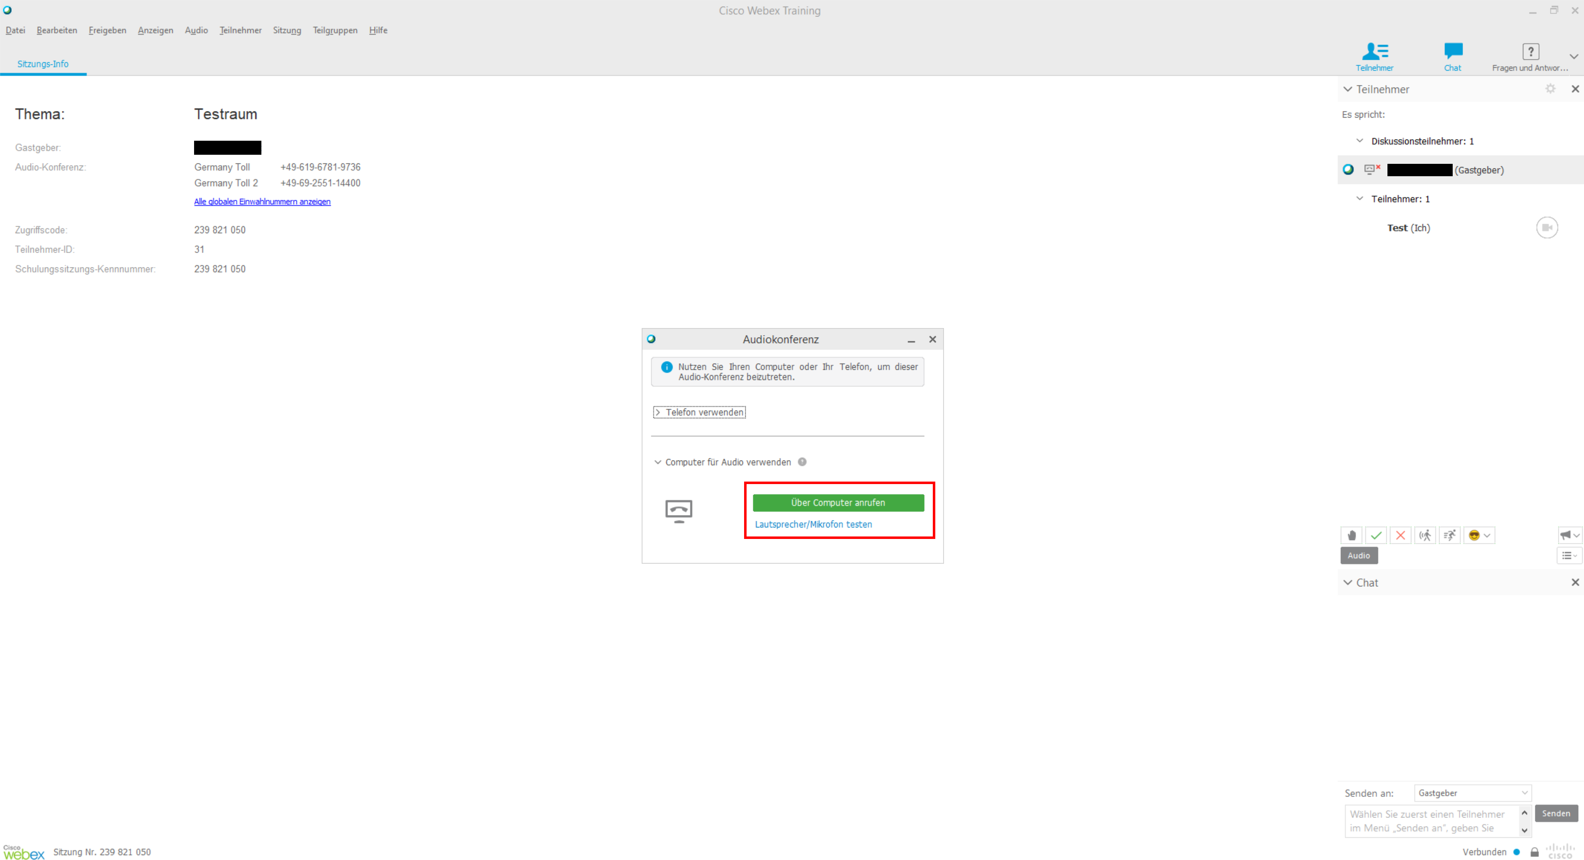Click the Testraum topic title
Viewport: 1584px width, 860px height.
pos(226,114)
